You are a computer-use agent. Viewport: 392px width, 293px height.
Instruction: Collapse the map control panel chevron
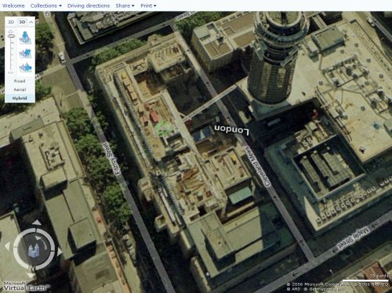[x=31, y=22]
